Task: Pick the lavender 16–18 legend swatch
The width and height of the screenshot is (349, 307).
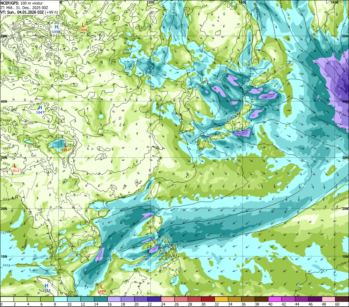Action: (114, 299)
